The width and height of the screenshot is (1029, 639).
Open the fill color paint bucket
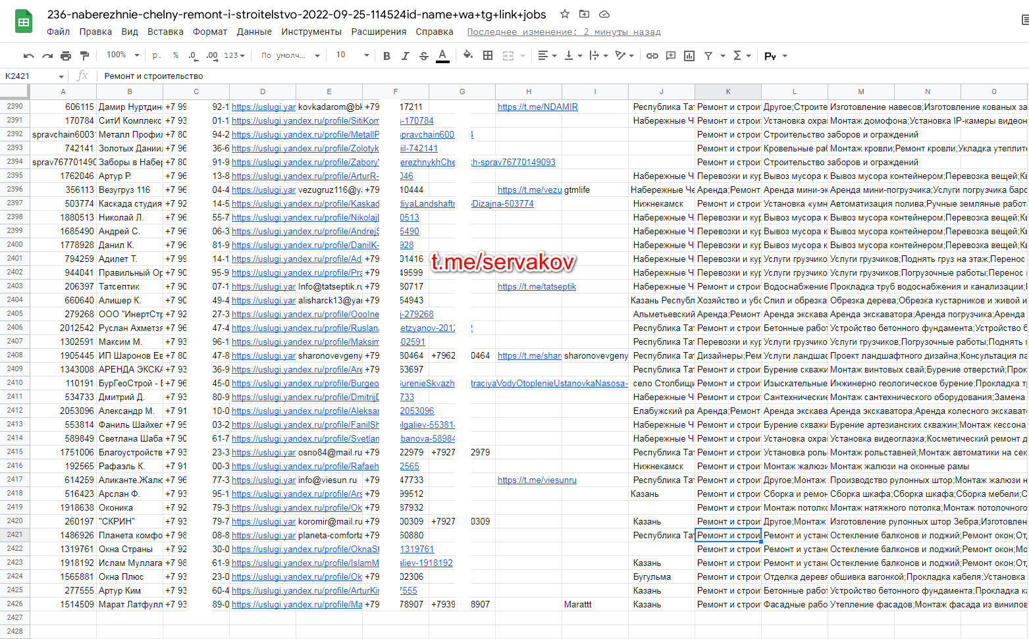click(467, 55)
